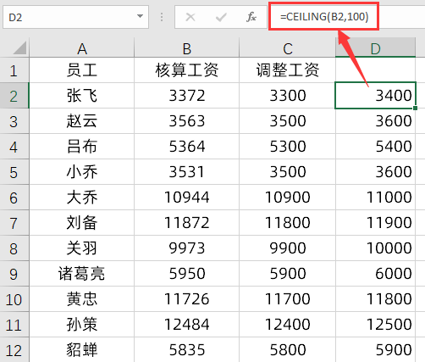This screenshot has height=362, width=425.
Task: Click the cell with value 3300
Action: [x=287, y=96]
